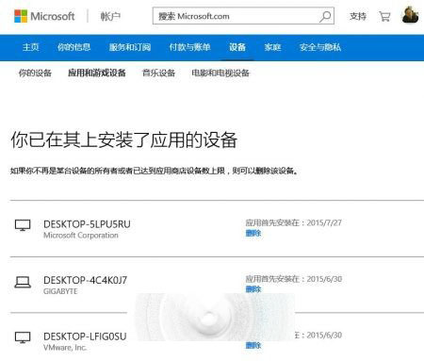Viewport: 424px width, 361px height.
Task: Switch to 你的设备 sub-tab
Action: pos(35,74)
